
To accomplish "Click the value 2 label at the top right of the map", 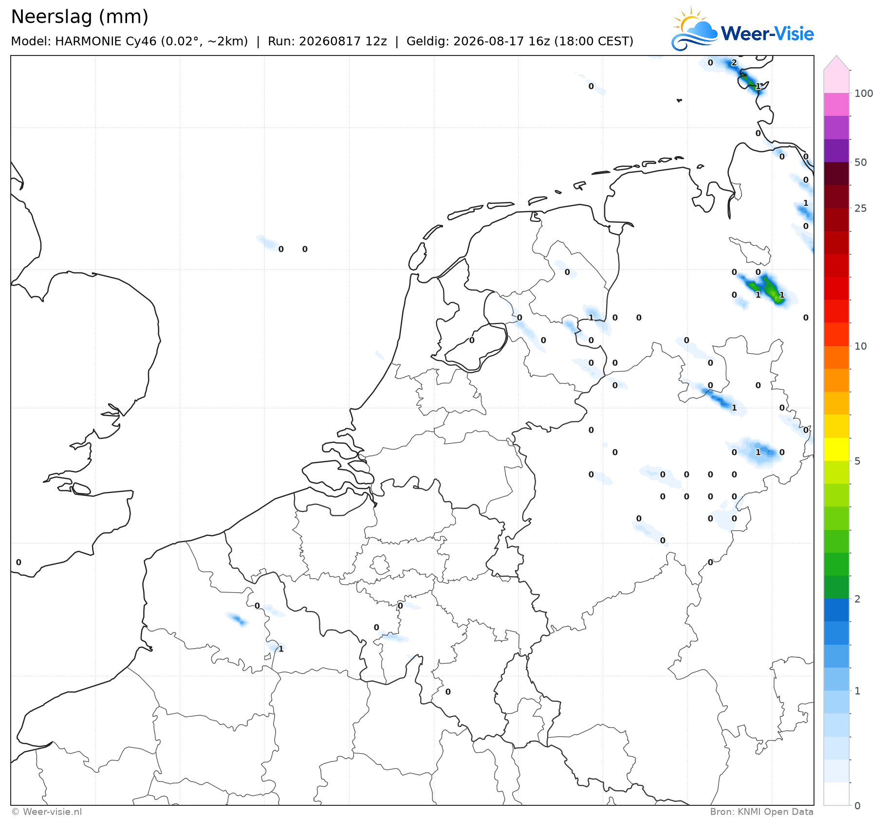I will pos(734,63).
